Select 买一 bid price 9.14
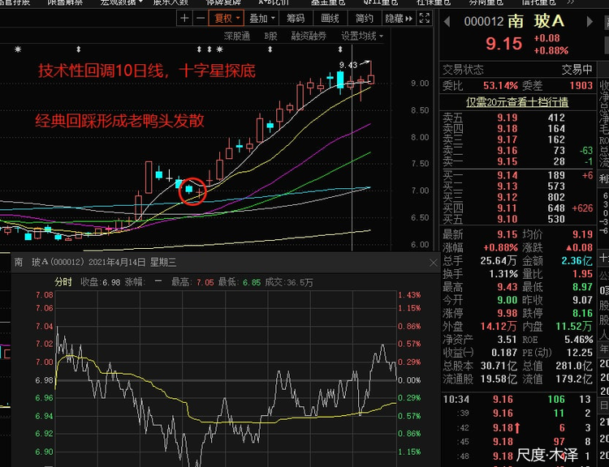 [x=508, y=175]
